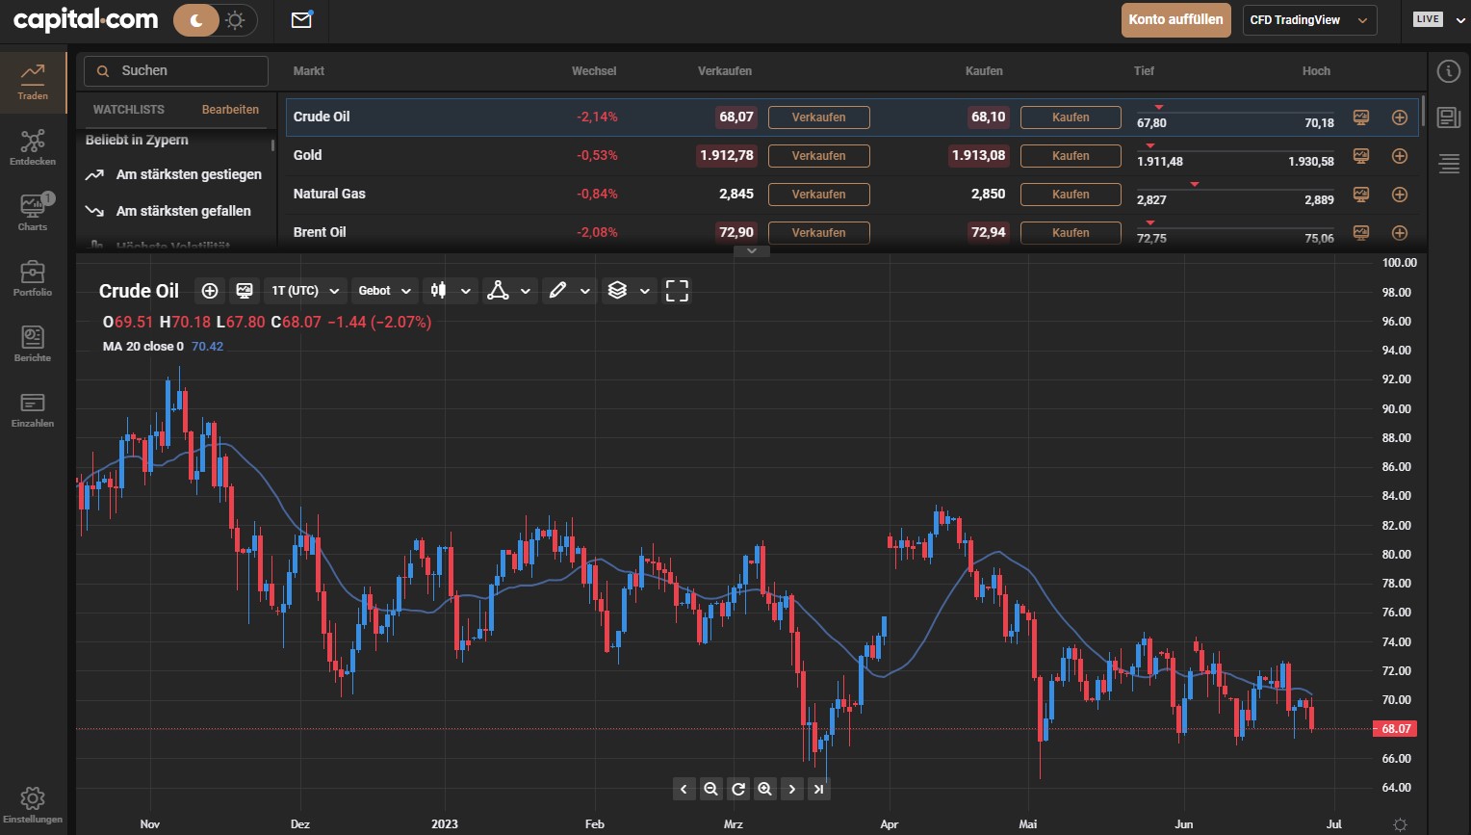Add Natural Gas to watchlist plus icon

point(1400,195)
